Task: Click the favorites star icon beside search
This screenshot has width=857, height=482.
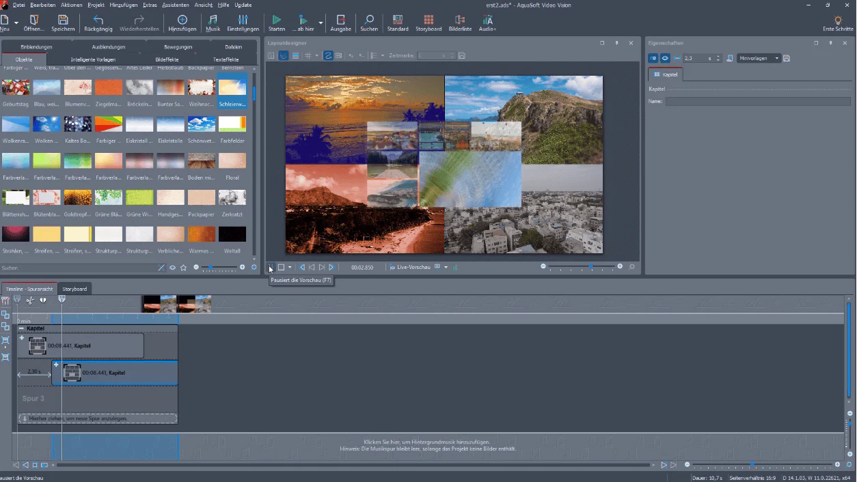Action: pyautogui.click(x=183, y=268)
